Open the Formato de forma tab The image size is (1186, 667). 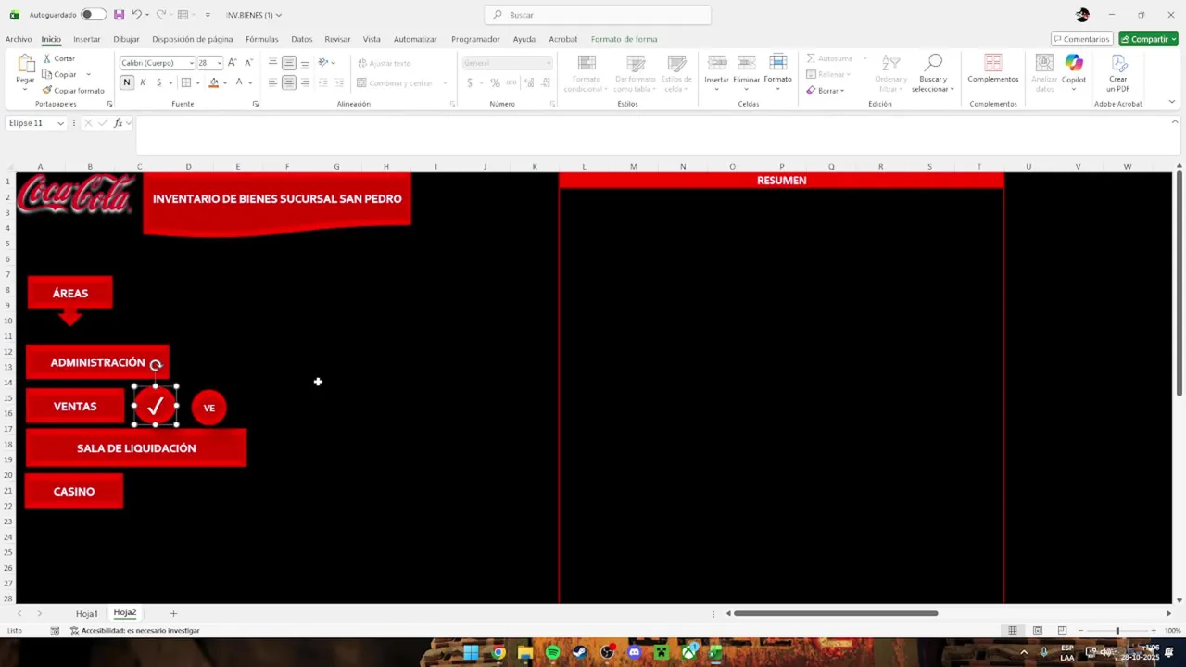pos(624,39)
